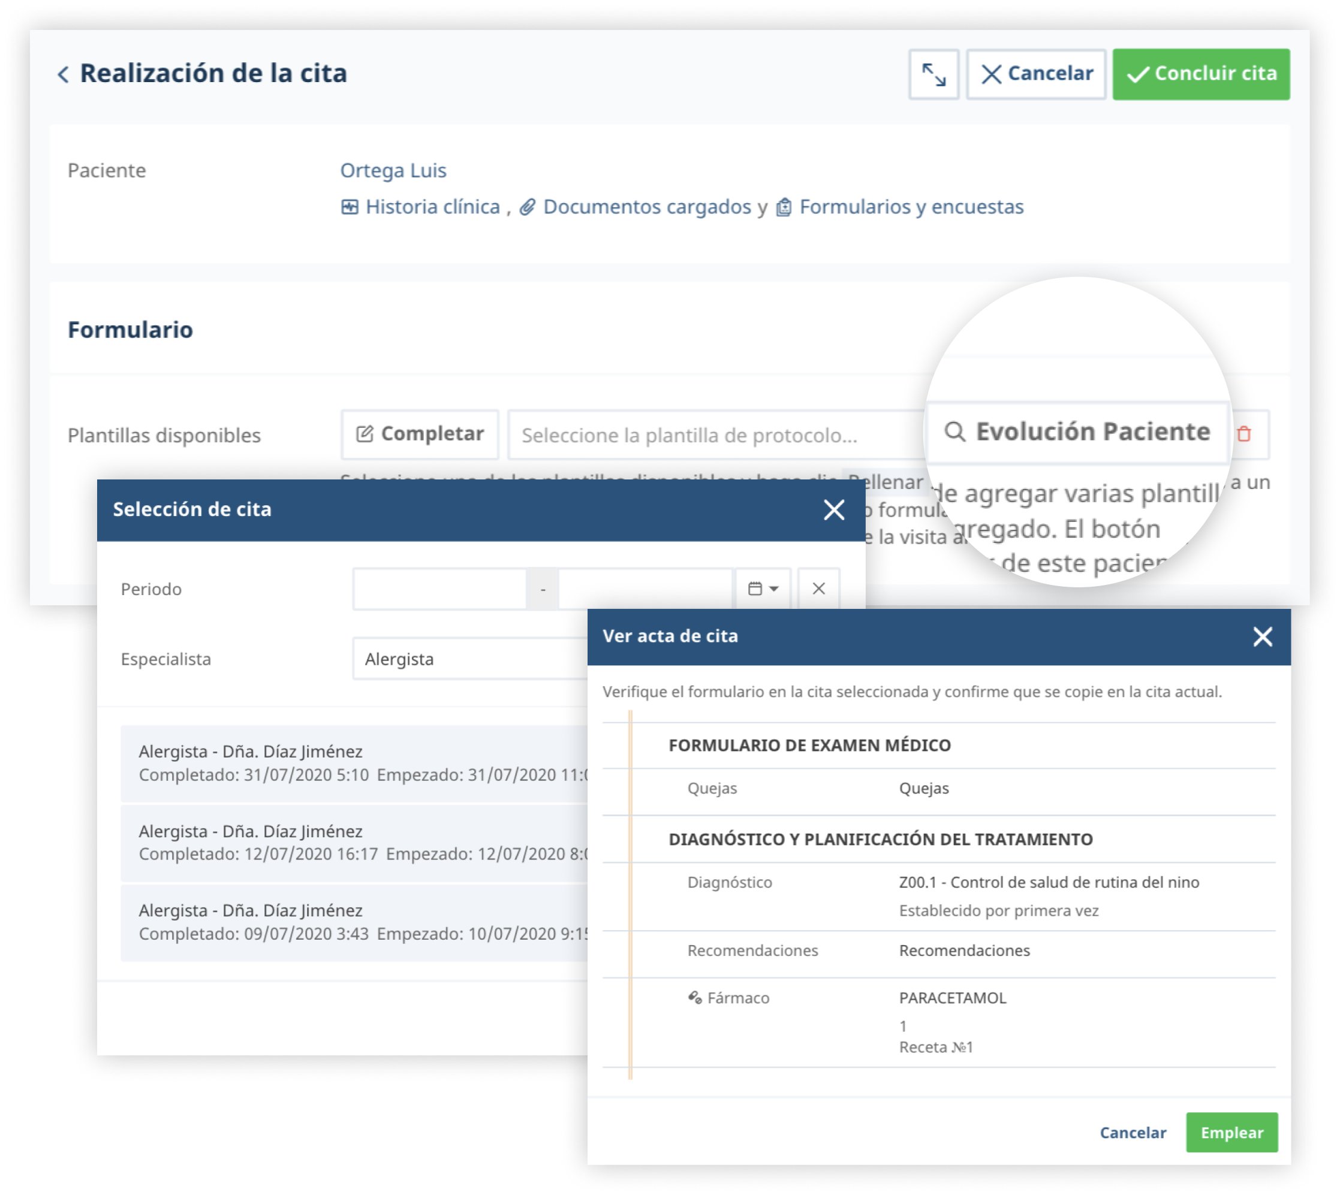Screen dimensions: 1340x1195
Task: Open Documentos cargados link
Action: coord(646,207)
